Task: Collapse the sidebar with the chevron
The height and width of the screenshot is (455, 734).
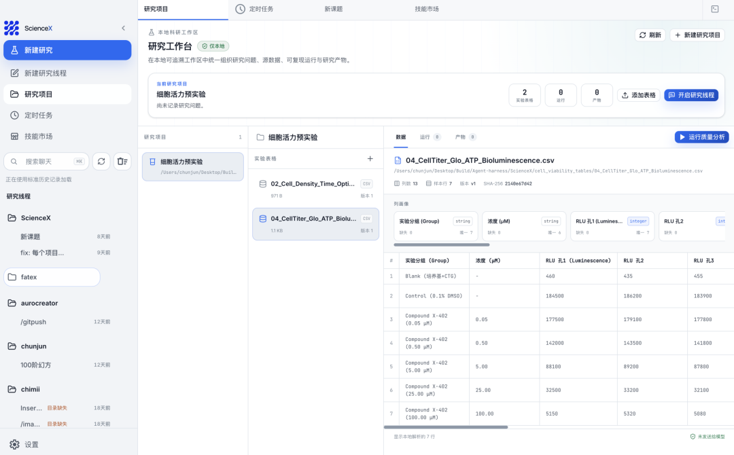Action: (x=124, y=28)
